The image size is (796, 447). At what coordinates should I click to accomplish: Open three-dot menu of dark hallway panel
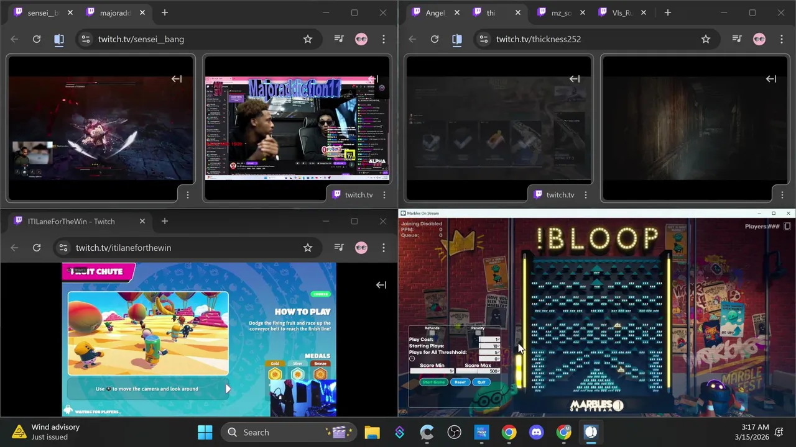coord(782,195)
